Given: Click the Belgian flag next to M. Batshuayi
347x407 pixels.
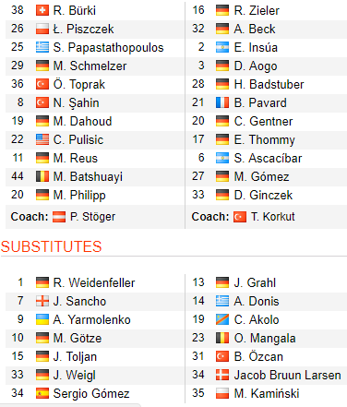Looking at the screenshot, I should pyautogui.click(x=42, y=176).
